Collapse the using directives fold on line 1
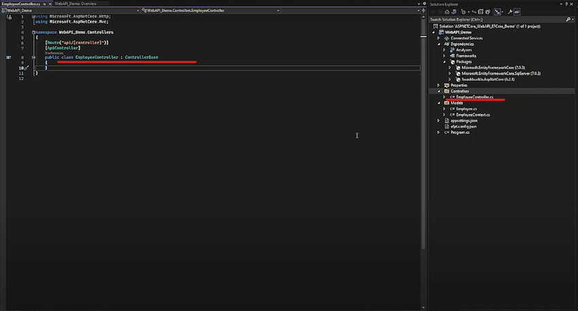The height and width of the screenshot is (311, 578). 33,16
